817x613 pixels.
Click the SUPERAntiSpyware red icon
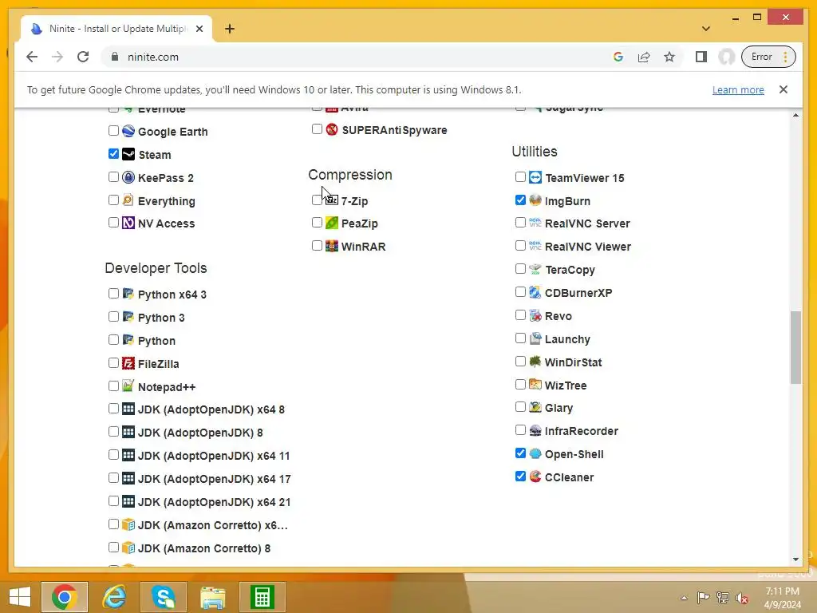332,129
